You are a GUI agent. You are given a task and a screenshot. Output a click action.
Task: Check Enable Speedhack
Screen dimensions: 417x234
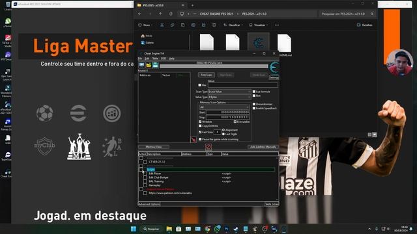coord(254,109)
